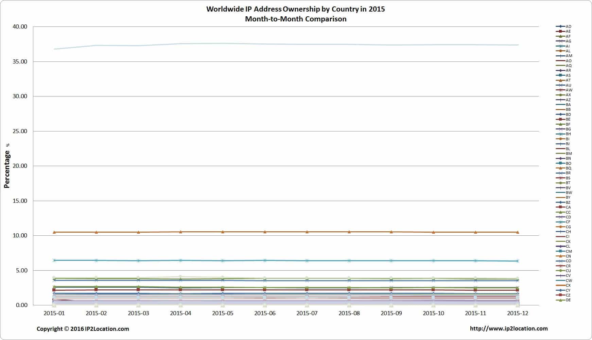Select the 40.00 y-axis tick label
This screenshot has width=592, height=340.
20,27
